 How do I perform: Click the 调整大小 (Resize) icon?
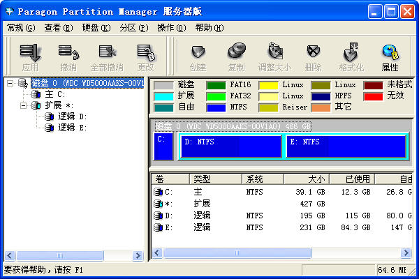275,51
